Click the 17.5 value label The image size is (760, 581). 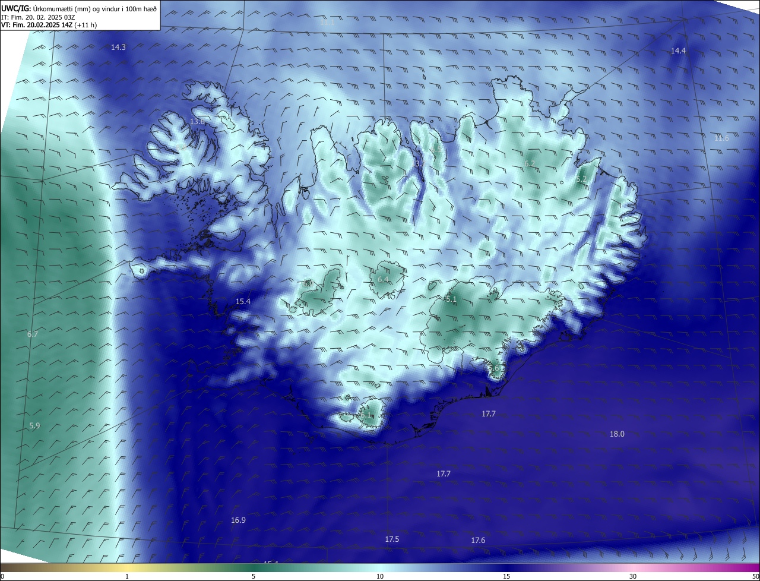click(x=392, y=539)
